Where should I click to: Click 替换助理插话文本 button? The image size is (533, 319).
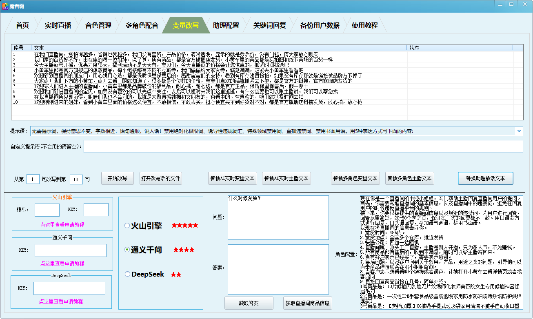(485, 178)
